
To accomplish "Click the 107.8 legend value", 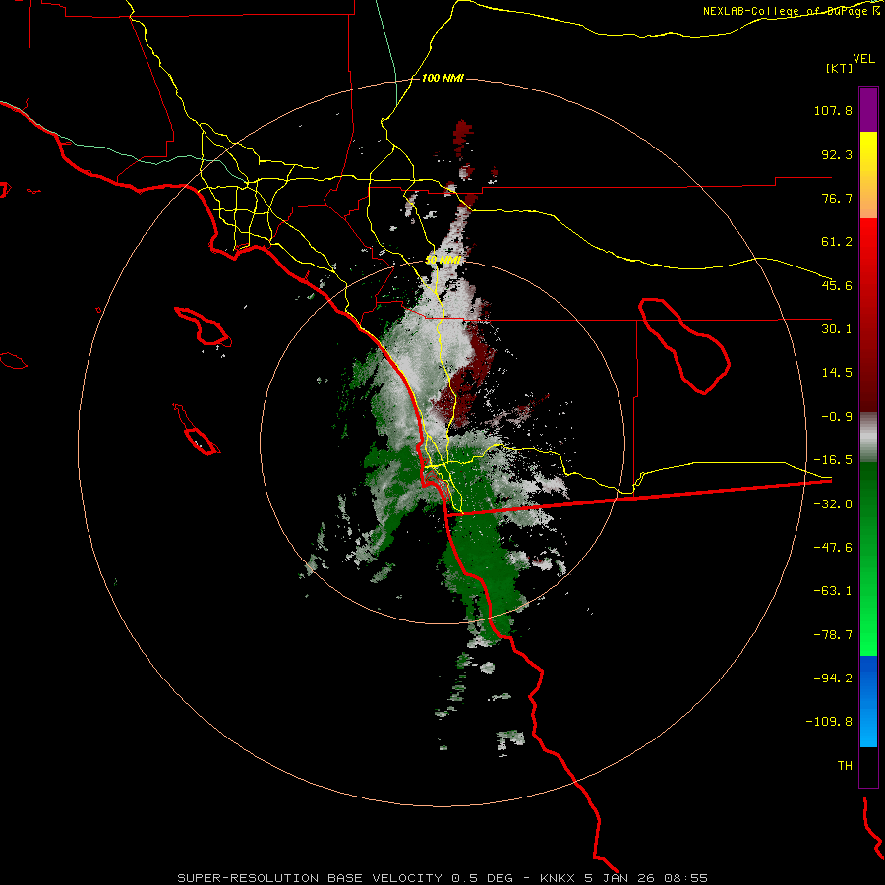I will point(833,110).
